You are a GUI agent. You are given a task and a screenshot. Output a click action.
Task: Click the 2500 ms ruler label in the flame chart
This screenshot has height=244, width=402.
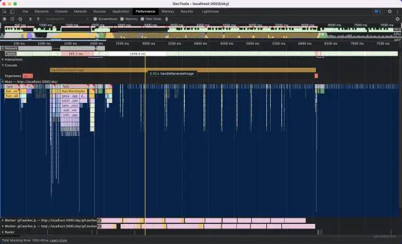[x=122, y=43]
